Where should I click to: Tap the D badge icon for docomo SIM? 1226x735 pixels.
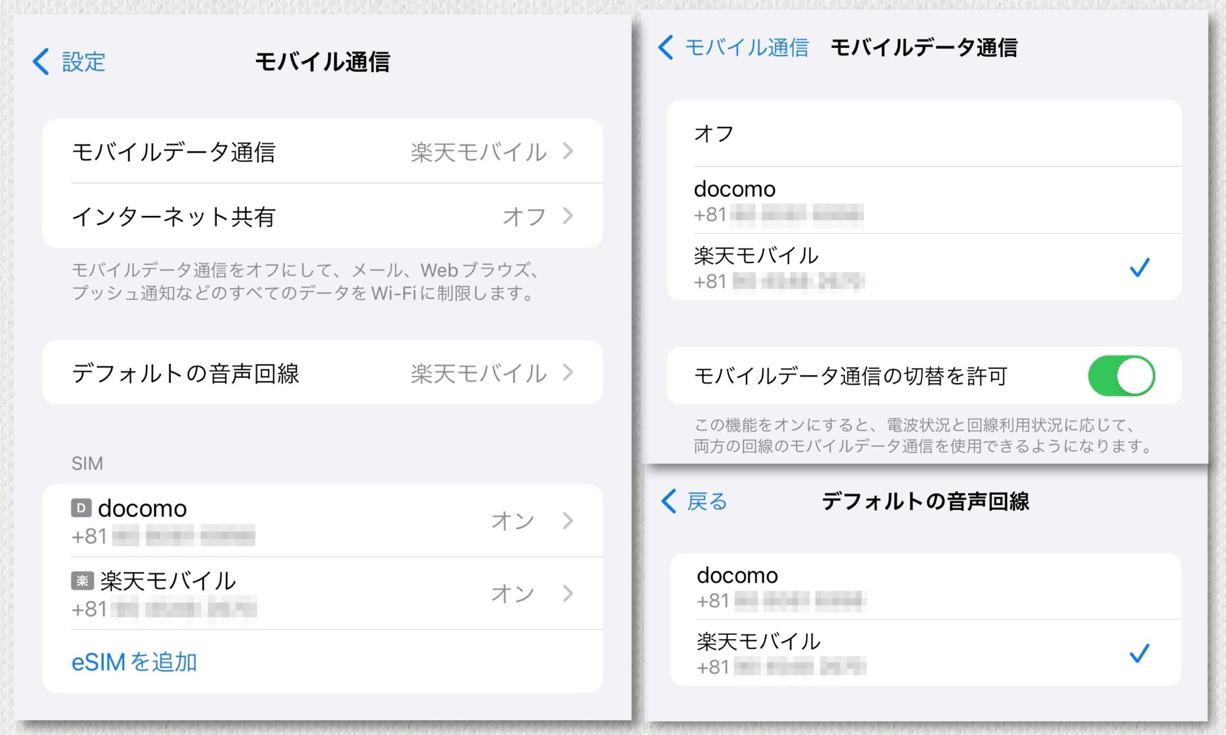coord(81,508)
